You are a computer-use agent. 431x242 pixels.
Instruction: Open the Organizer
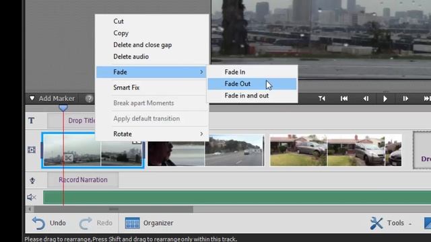point(150,223)
